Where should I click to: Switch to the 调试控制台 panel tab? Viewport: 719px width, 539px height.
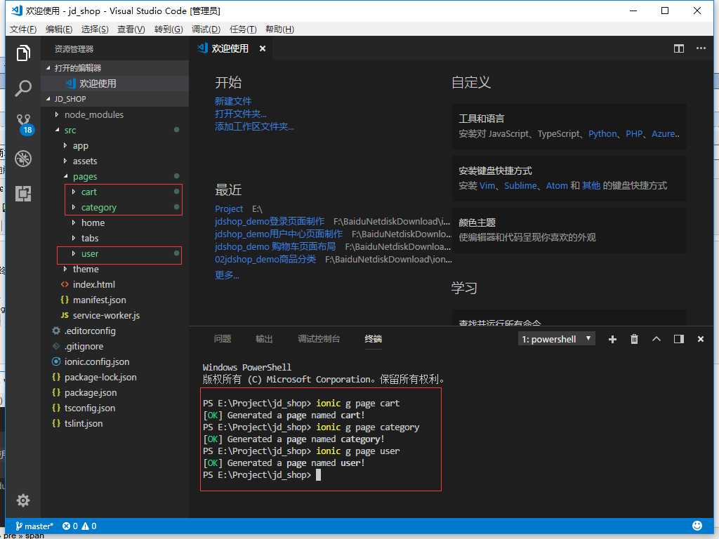point(319,339)
